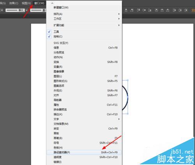Open the 对齐 panel (Shift+F7)
This screenshot has width=195, height=165.
84,95
